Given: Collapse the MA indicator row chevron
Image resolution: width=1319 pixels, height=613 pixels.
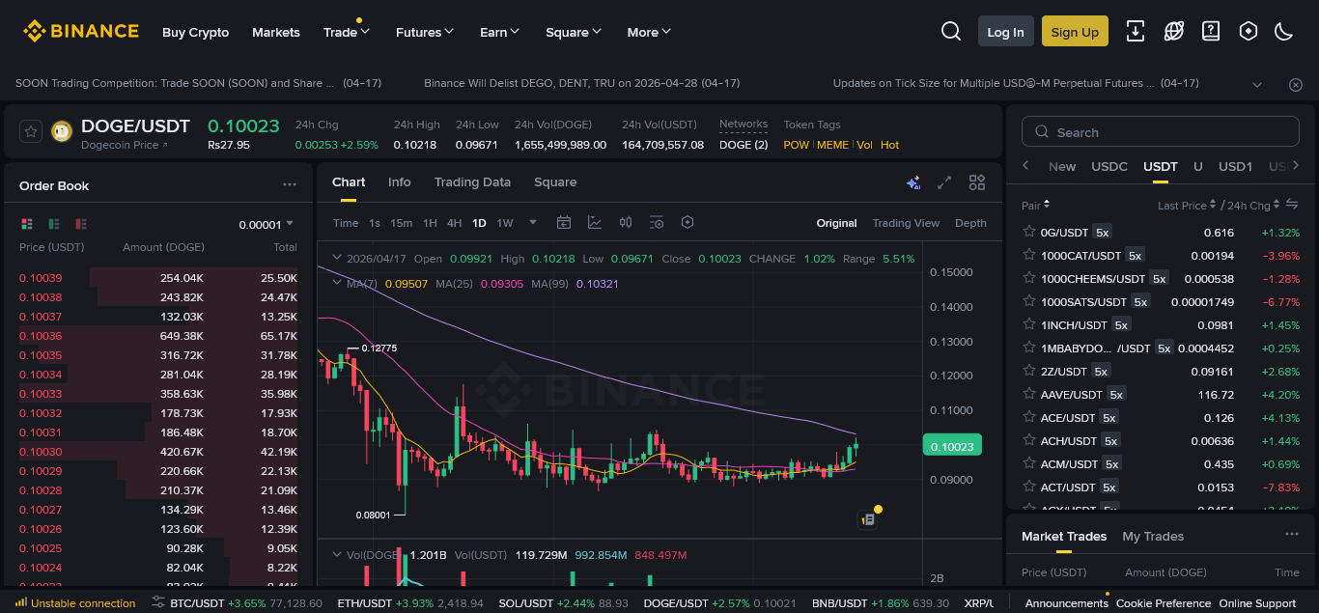Looking at the screenshot, I should (337, 283).
